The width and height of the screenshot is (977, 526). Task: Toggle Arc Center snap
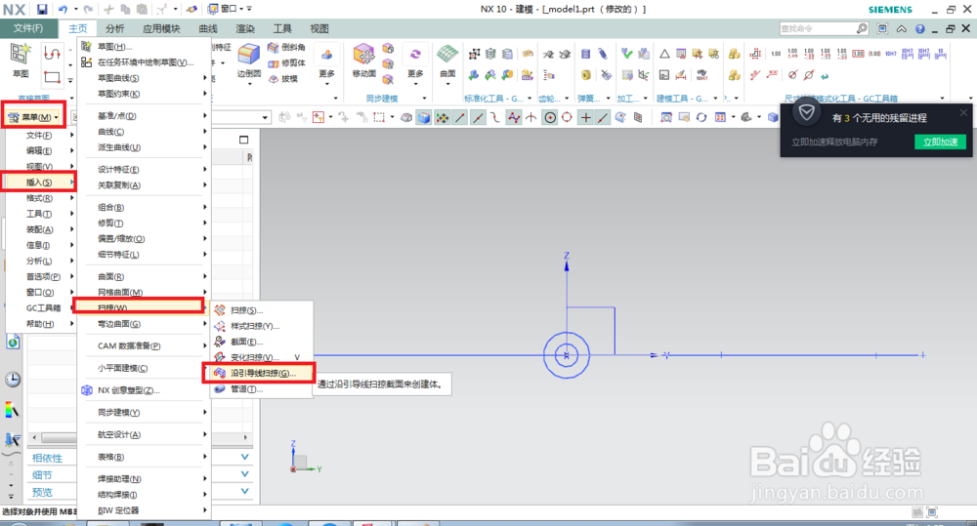(x=550, y=117)
